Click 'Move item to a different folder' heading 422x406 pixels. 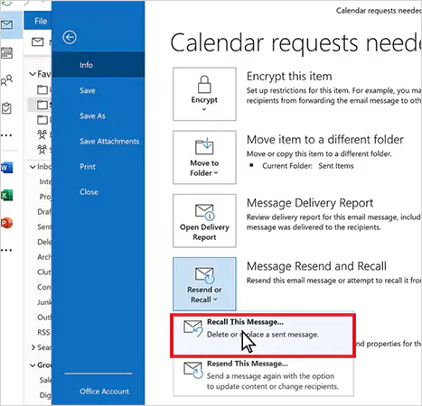click(325, 140)
